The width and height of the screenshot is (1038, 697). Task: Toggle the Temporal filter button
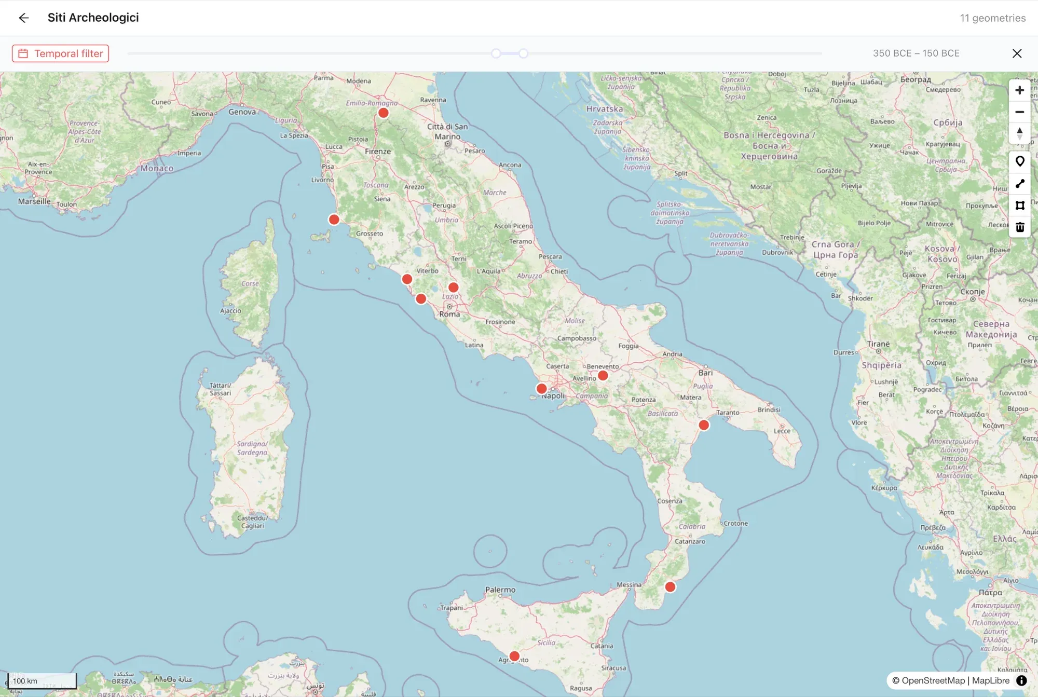click(60, 53)
